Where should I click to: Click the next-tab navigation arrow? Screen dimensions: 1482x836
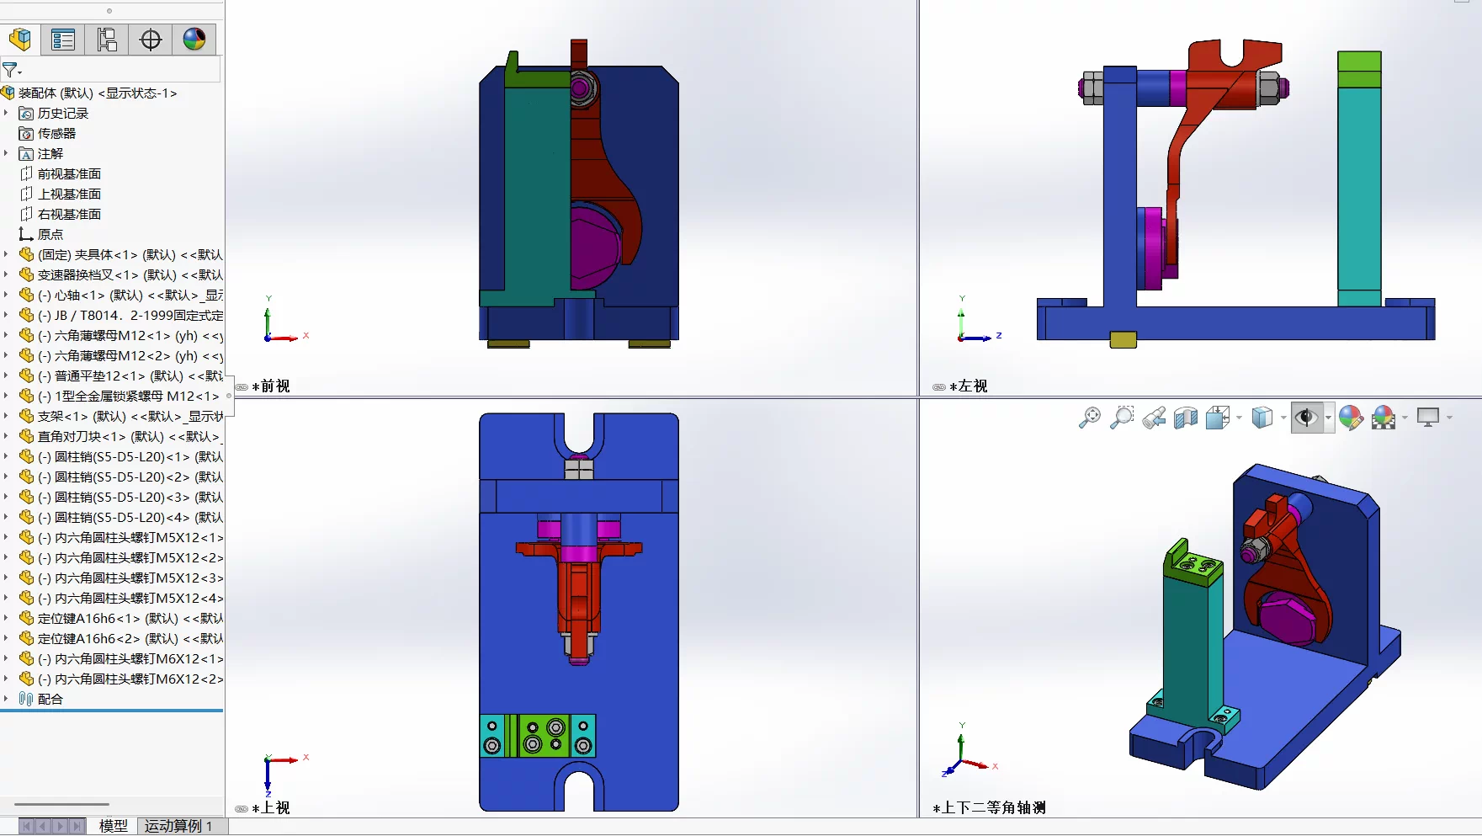tap(61, 827)
